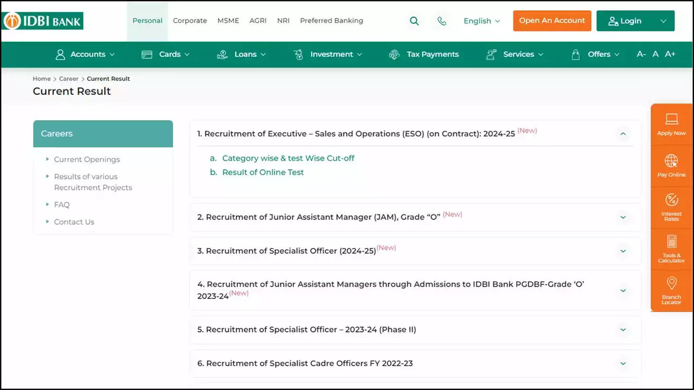Switch to the MSME tab

[228, 21]
